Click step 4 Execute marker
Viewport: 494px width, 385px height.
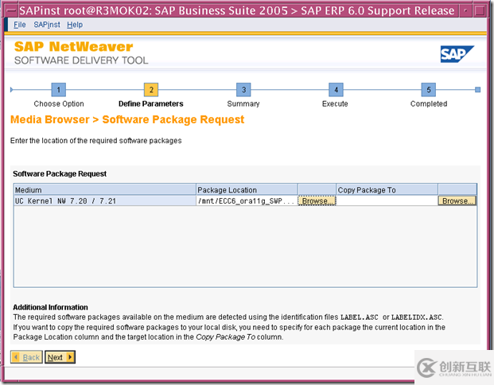[x=336, y=90]
